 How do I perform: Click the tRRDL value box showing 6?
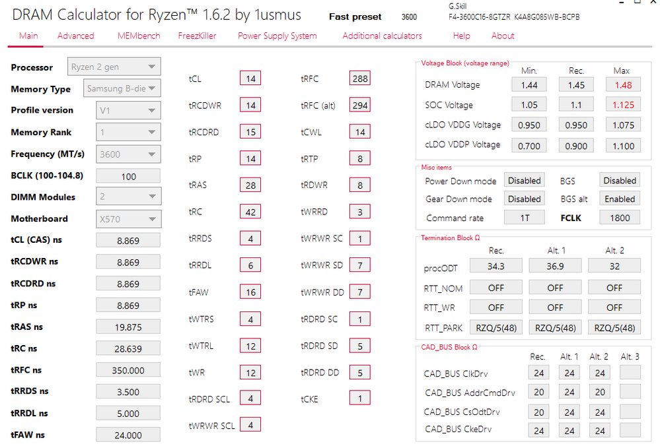click(250, 266)
